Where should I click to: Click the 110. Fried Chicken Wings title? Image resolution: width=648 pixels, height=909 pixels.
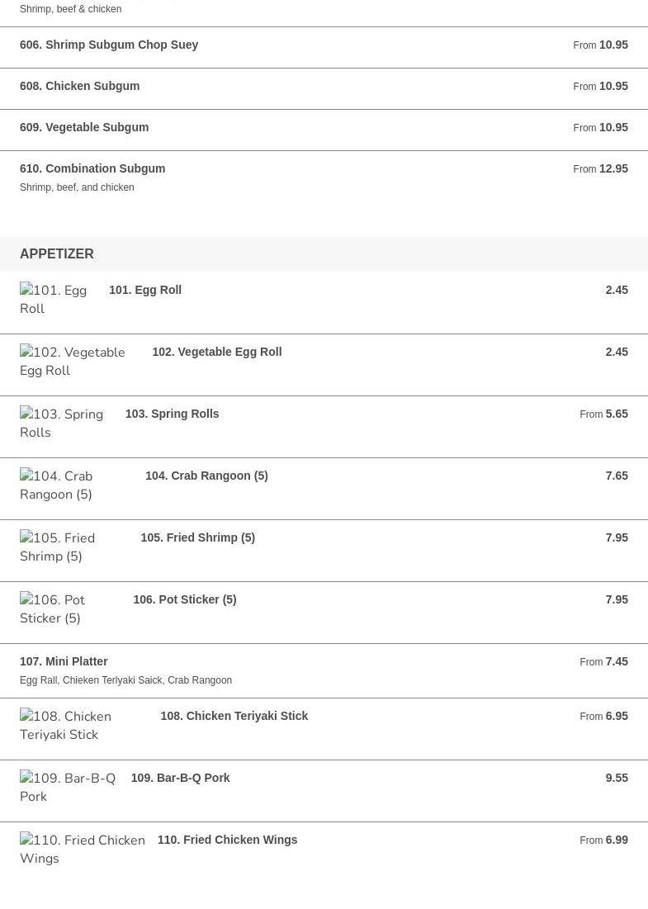tap(227, 840)
